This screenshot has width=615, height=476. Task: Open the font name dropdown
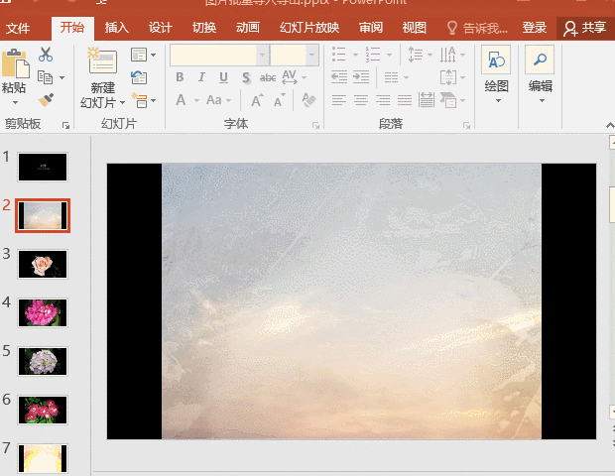click(x=262, y=55)
